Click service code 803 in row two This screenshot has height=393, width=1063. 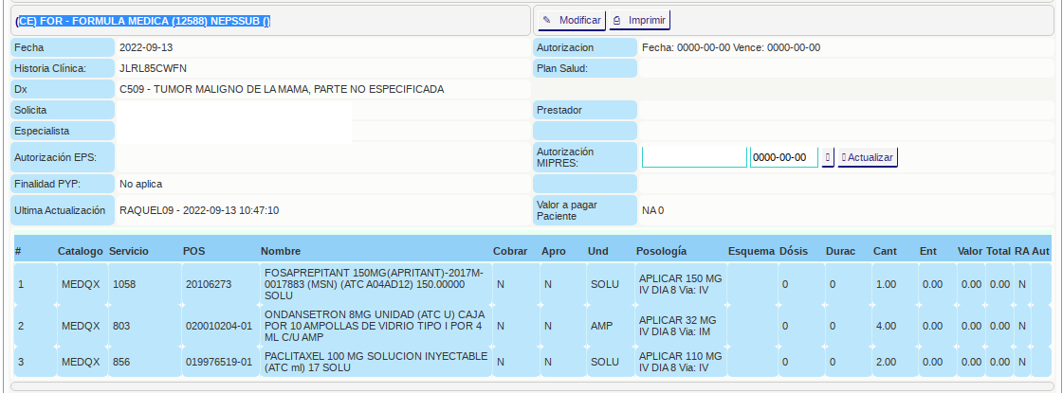[x=120, y=326]
